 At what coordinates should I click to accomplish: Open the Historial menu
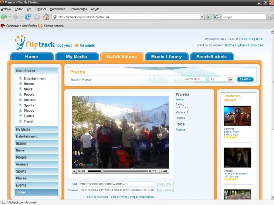coord(40,9)
